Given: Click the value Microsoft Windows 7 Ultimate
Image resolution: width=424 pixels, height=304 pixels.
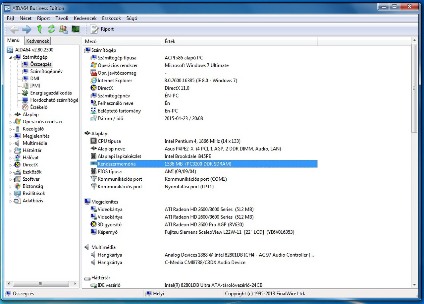Looking at the screenshot, I should pyautogui.click(x=197, y=65).
